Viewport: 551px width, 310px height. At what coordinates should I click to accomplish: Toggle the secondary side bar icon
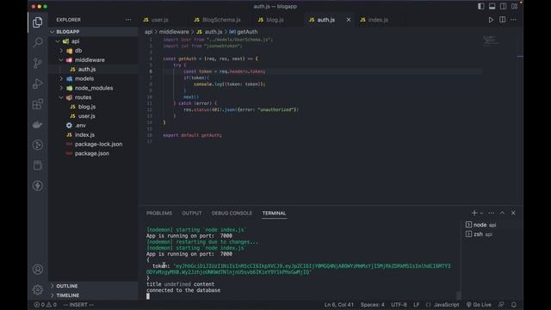pos(503,6)
